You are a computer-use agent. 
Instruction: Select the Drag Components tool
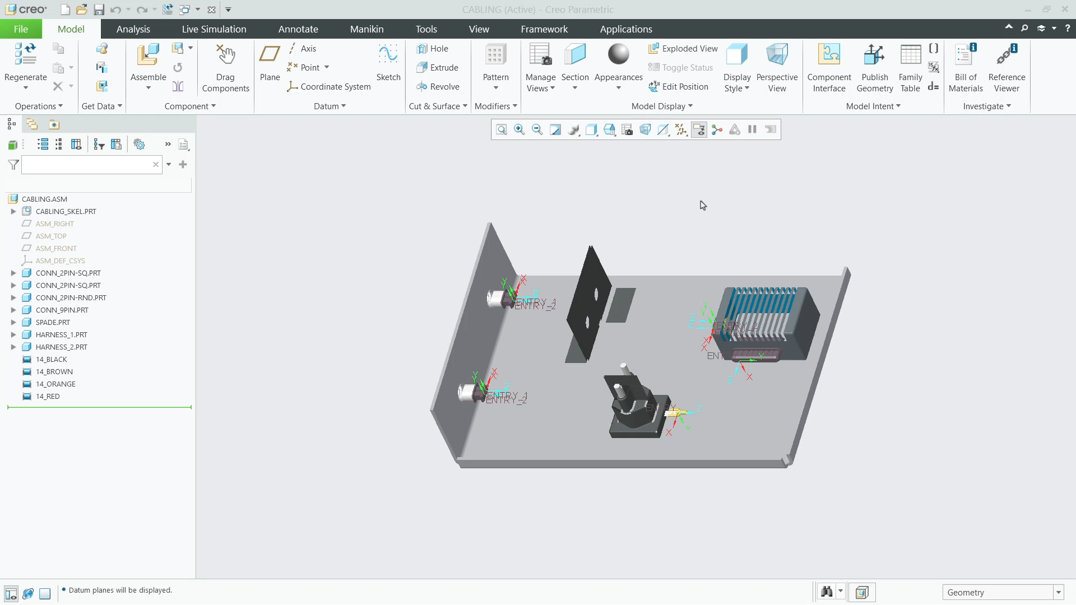tap(225, 68)
